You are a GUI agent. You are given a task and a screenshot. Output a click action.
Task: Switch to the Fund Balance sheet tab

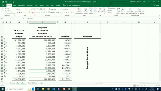[32, 83]
